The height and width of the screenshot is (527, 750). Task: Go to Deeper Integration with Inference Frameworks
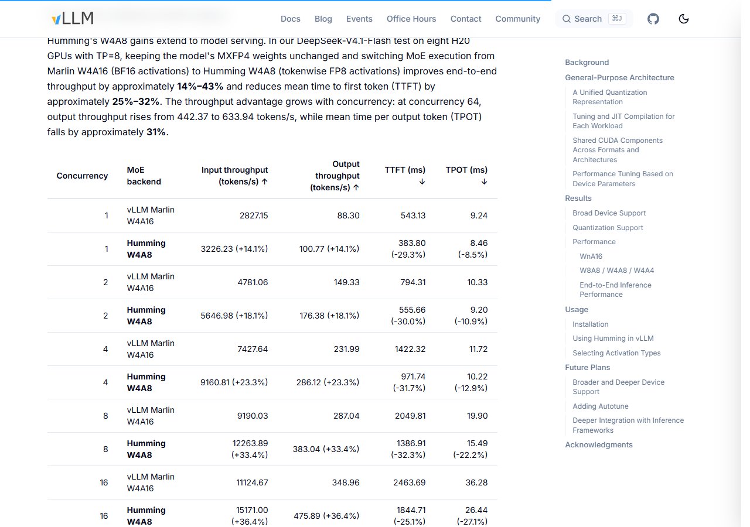(628, 425)
